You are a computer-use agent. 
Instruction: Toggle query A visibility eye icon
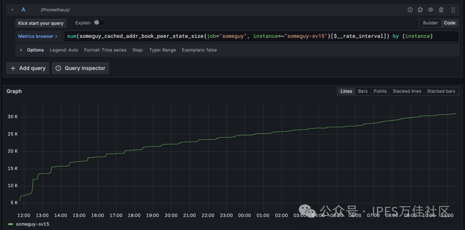[431, 10]
